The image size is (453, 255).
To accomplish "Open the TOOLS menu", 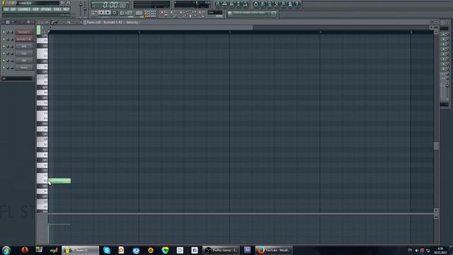I will [x=57, y=9].
